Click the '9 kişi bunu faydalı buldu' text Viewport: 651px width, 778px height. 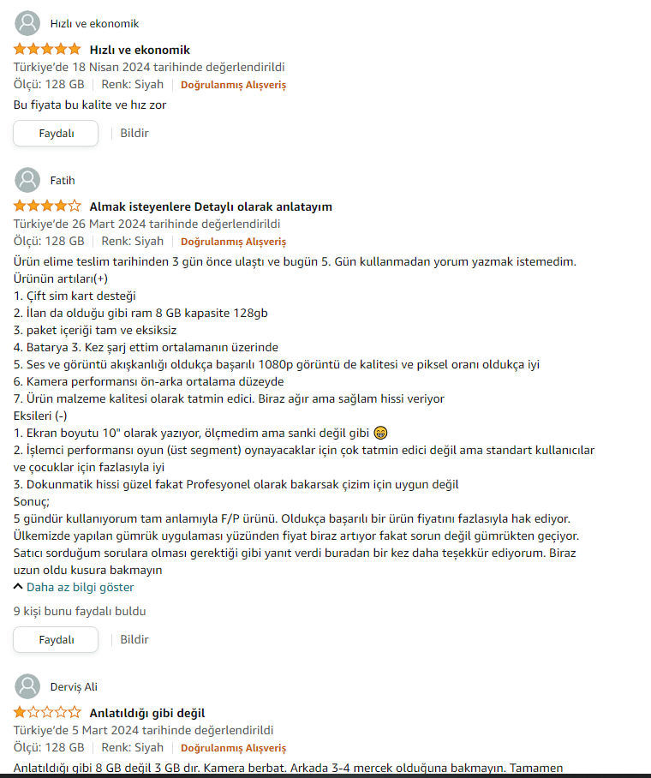pos(80,611)
